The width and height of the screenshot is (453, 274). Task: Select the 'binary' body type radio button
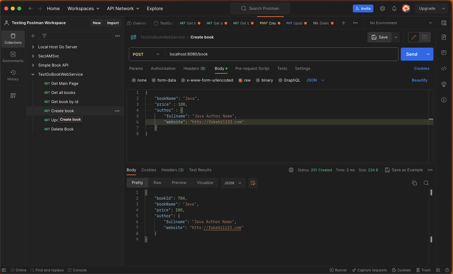tap(258, 80)
